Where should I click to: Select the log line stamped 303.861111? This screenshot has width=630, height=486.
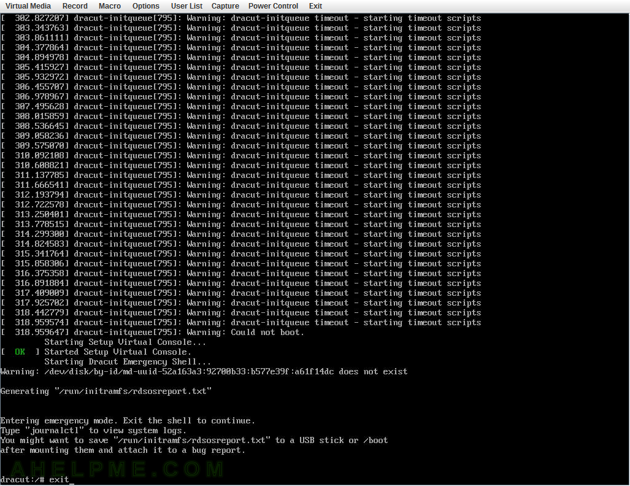[240, 38]
